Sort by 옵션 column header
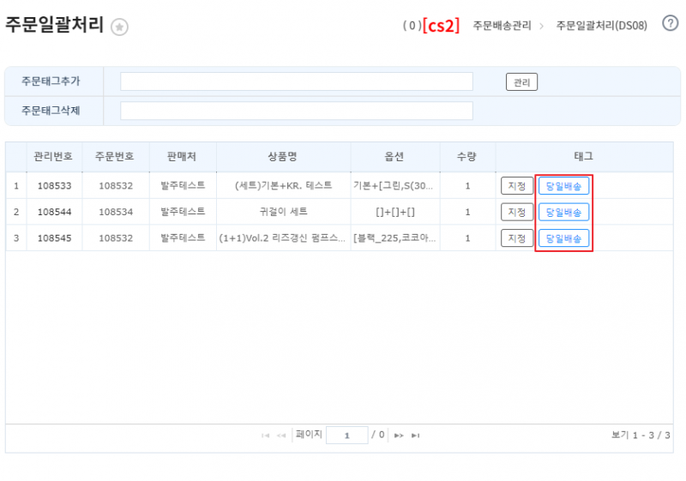This screenshot has width=686, height=481. tap(394, 157)
